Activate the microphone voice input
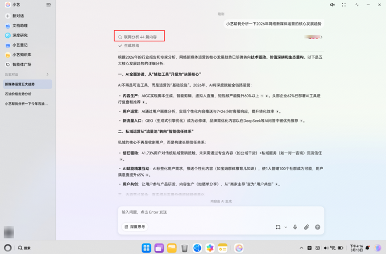Screen dimensions: 386x254 (x=295, y=227)
